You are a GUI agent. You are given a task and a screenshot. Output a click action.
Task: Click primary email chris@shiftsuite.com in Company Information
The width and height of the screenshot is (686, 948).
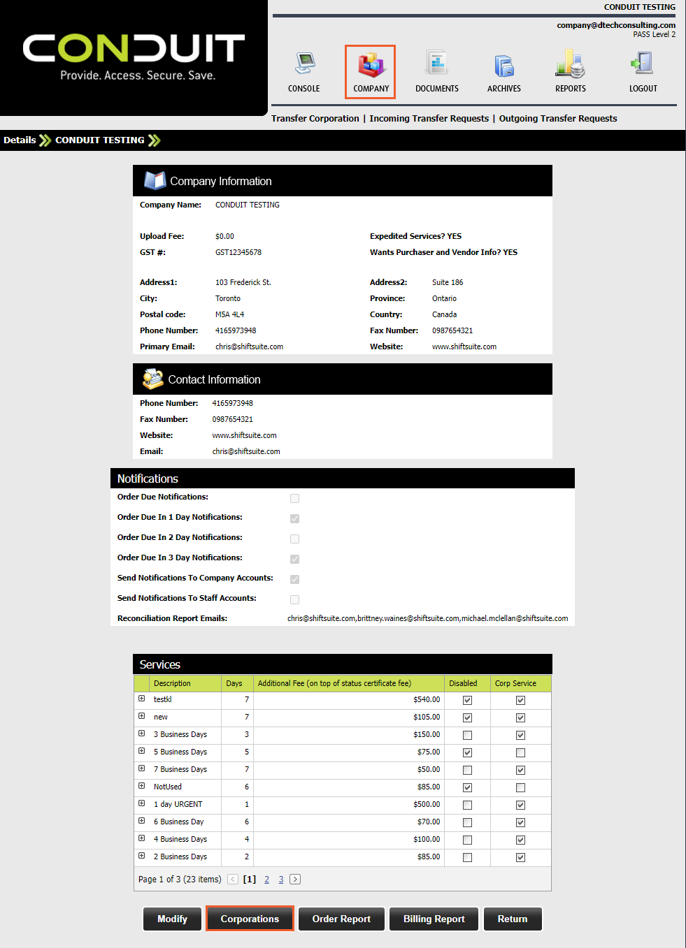click(x=249, y=347)
